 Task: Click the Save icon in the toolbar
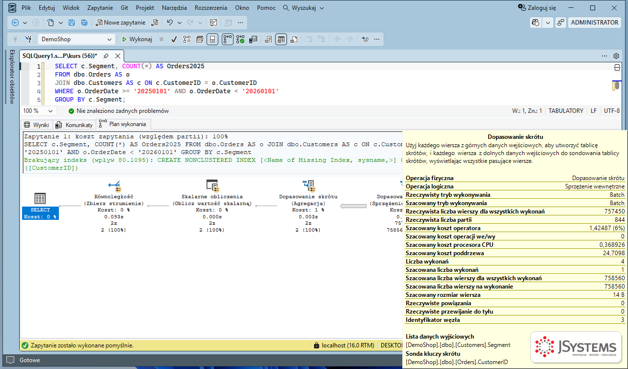click(72, 23)
